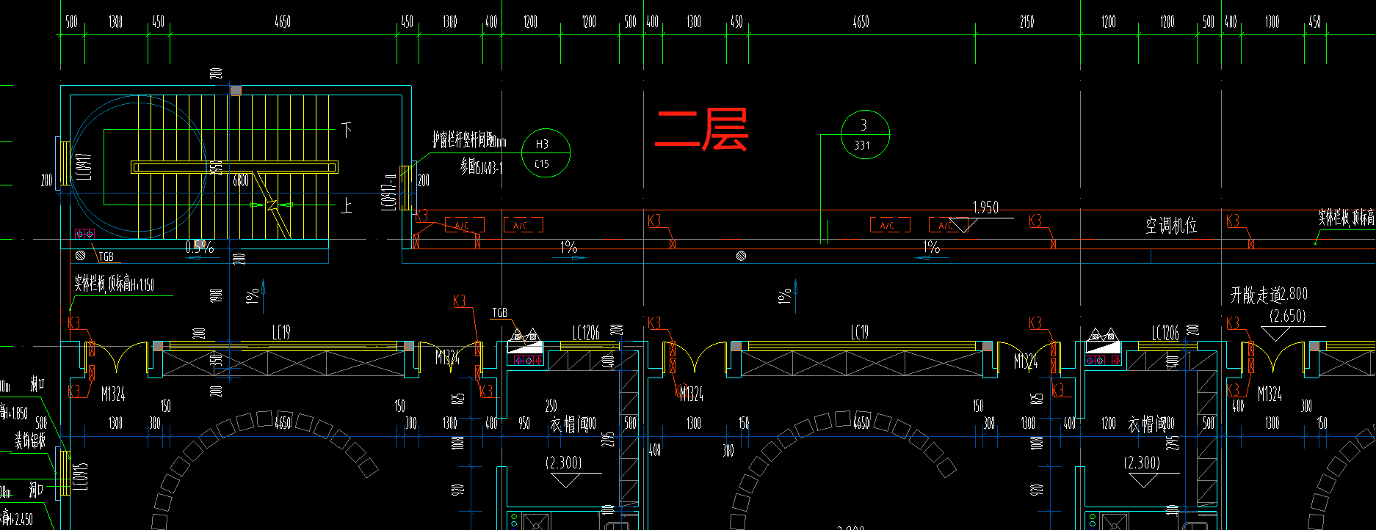1376x530 pixels.
Task: Select the stair 上 direction label
Action: (347, 205)
